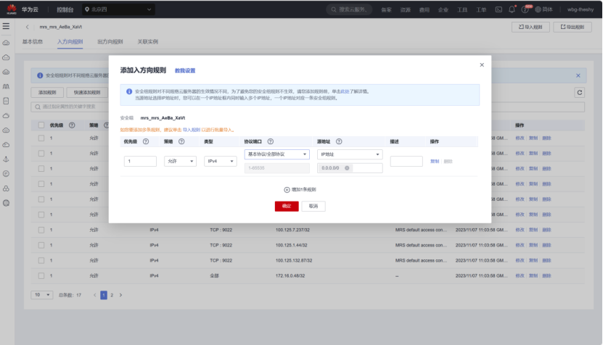Click the red 确定 button

287,207
